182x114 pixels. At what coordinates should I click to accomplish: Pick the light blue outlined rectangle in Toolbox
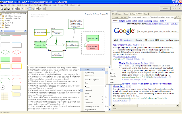(x=16, y=45)
